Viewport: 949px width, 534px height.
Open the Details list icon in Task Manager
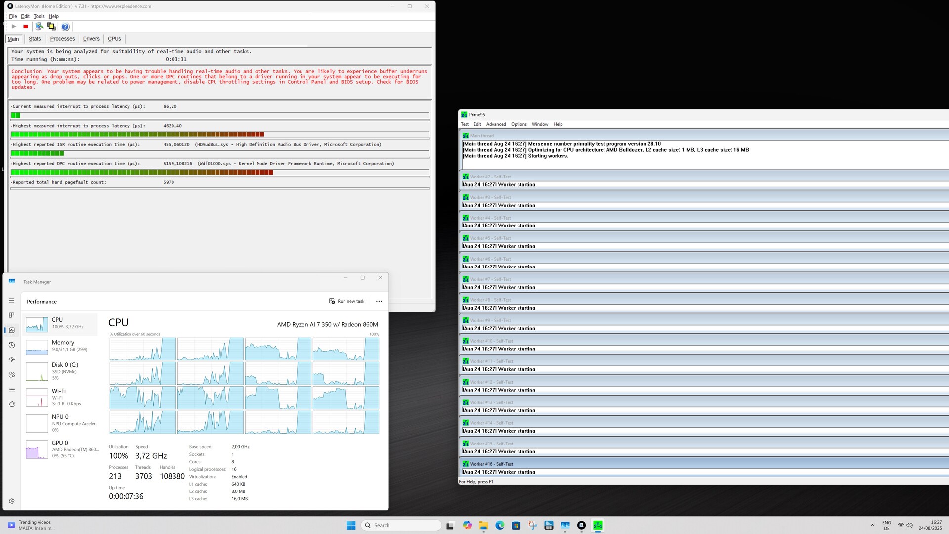[x=12, y=390]
